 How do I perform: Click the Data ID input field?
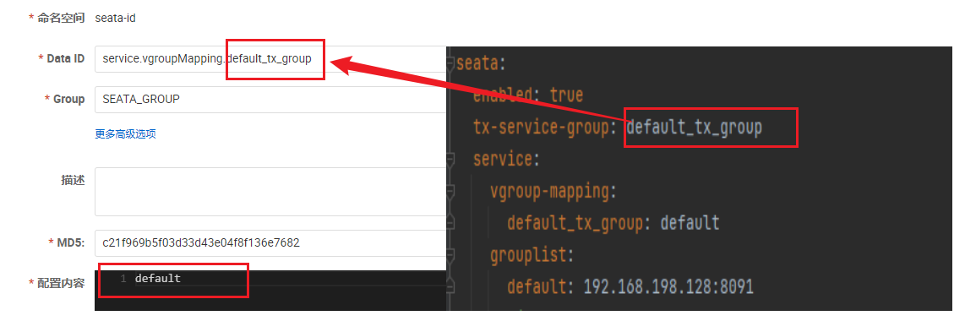pyautogui.click(x=270, y=59)
